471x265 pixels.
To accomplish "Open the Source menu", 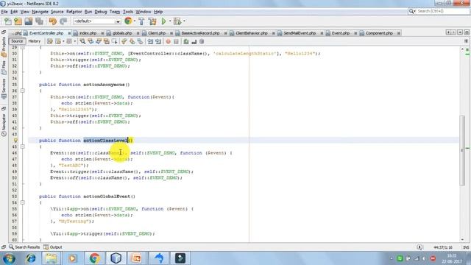I will [x=57, y=12].
